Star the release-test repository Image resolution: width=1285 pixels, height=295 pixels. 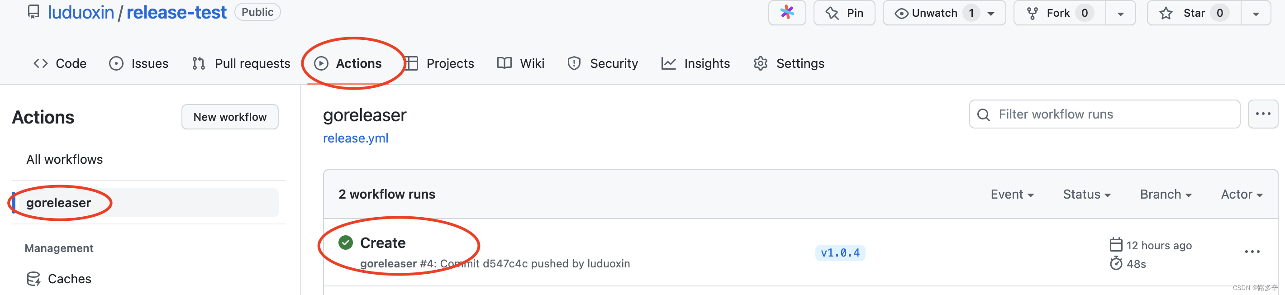click(1192, 13)
